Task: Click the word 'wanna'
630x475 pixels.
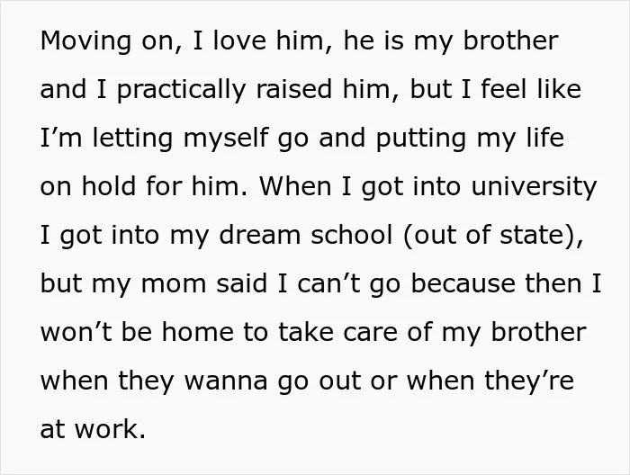Action: (x=226, y=381)
